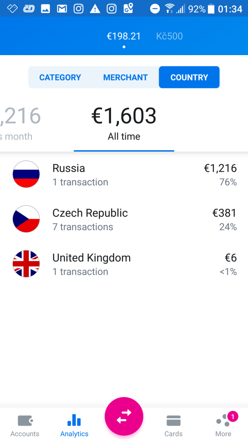Open the United Kingdom €6 entry

point(124,264)
